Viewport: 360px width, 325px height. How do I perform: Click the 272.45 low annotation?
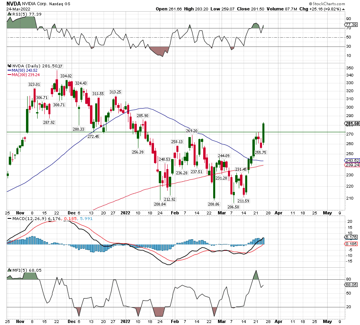click(94, 136)
